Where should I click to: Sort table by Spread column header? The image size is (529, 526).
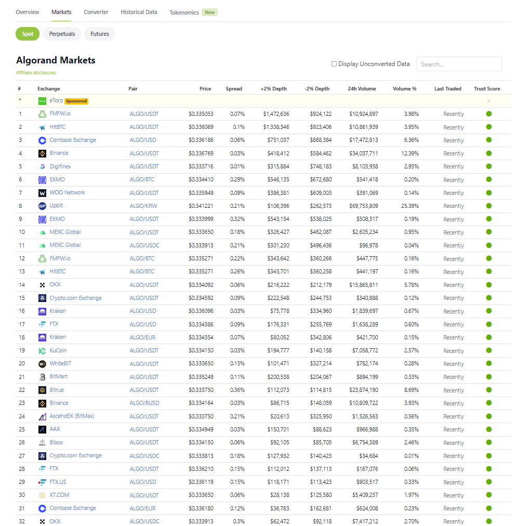(234, 89)
